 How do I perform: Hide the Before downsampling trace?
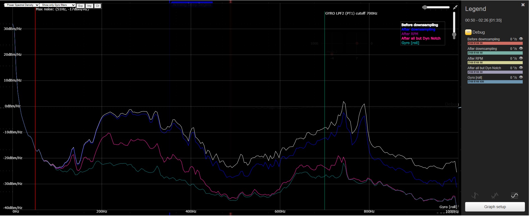tap(521, 39)
